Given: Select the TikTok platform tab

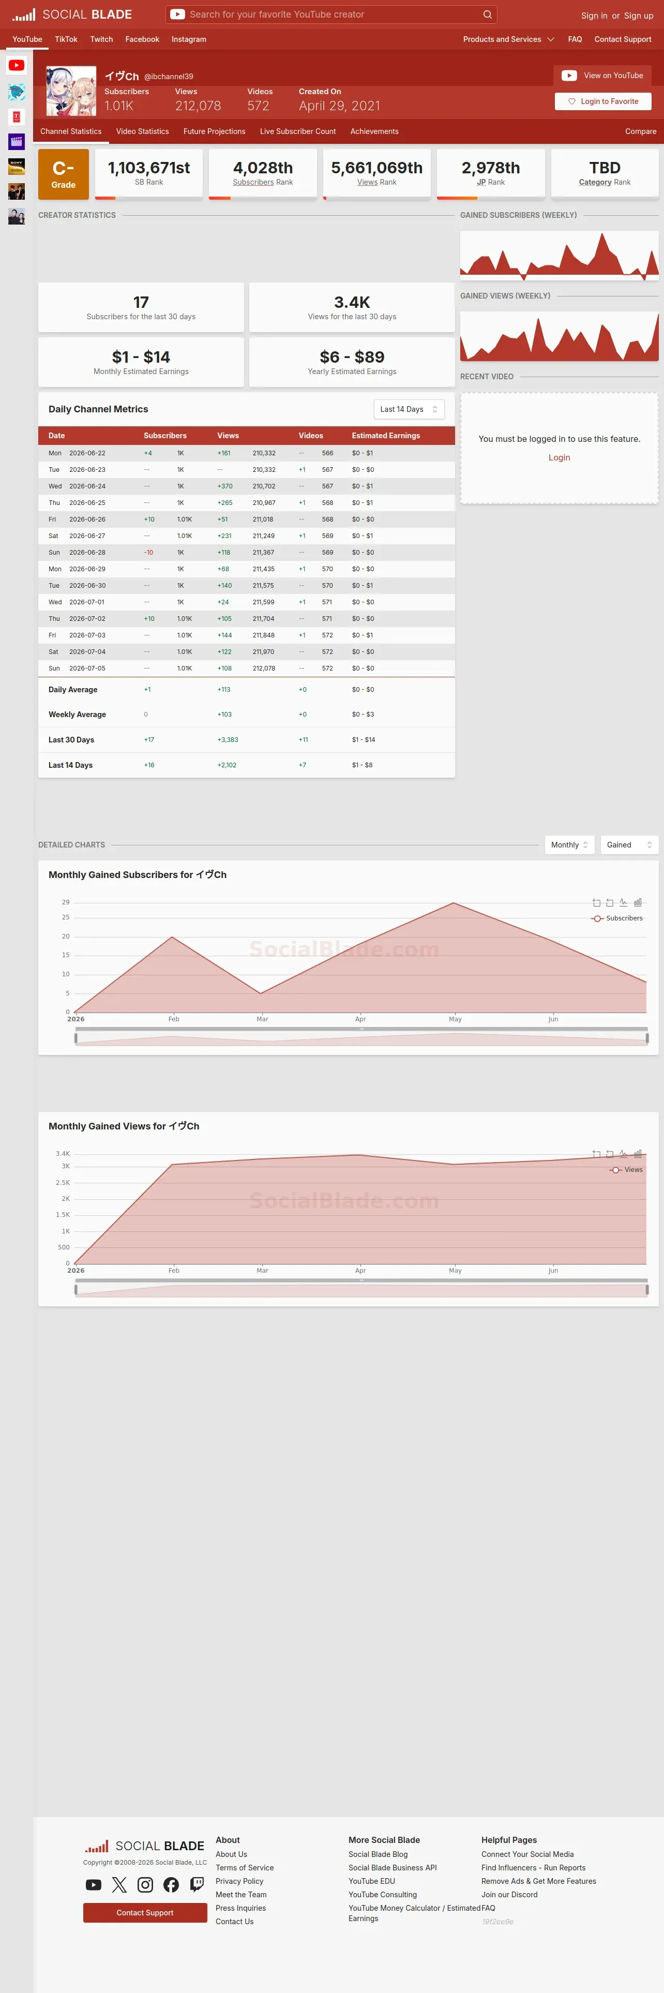Looking at the screenshot, I should click(x=66, y=39).
